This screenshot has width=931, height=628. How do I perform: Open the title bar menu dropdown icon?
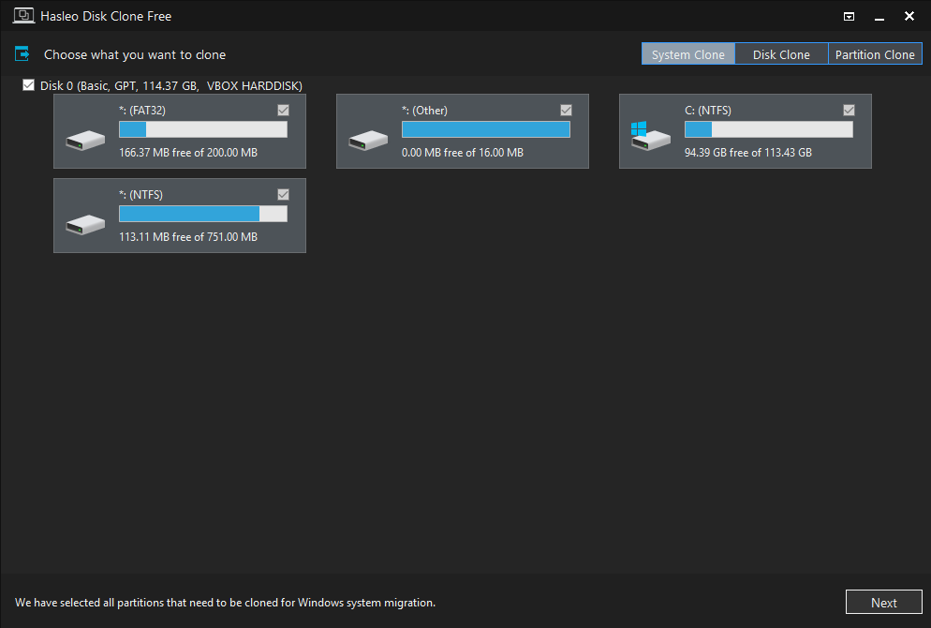(x=850, y=16)
